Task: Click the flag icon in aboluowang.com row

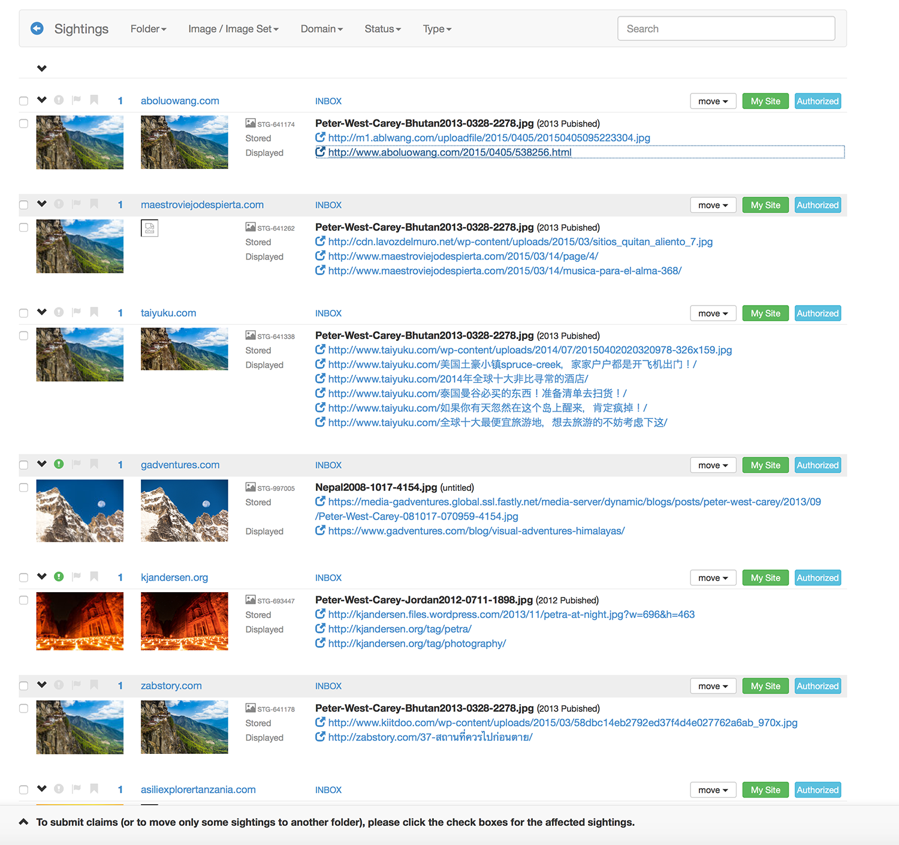Action: pyautogui.click(x=77, y=100)
